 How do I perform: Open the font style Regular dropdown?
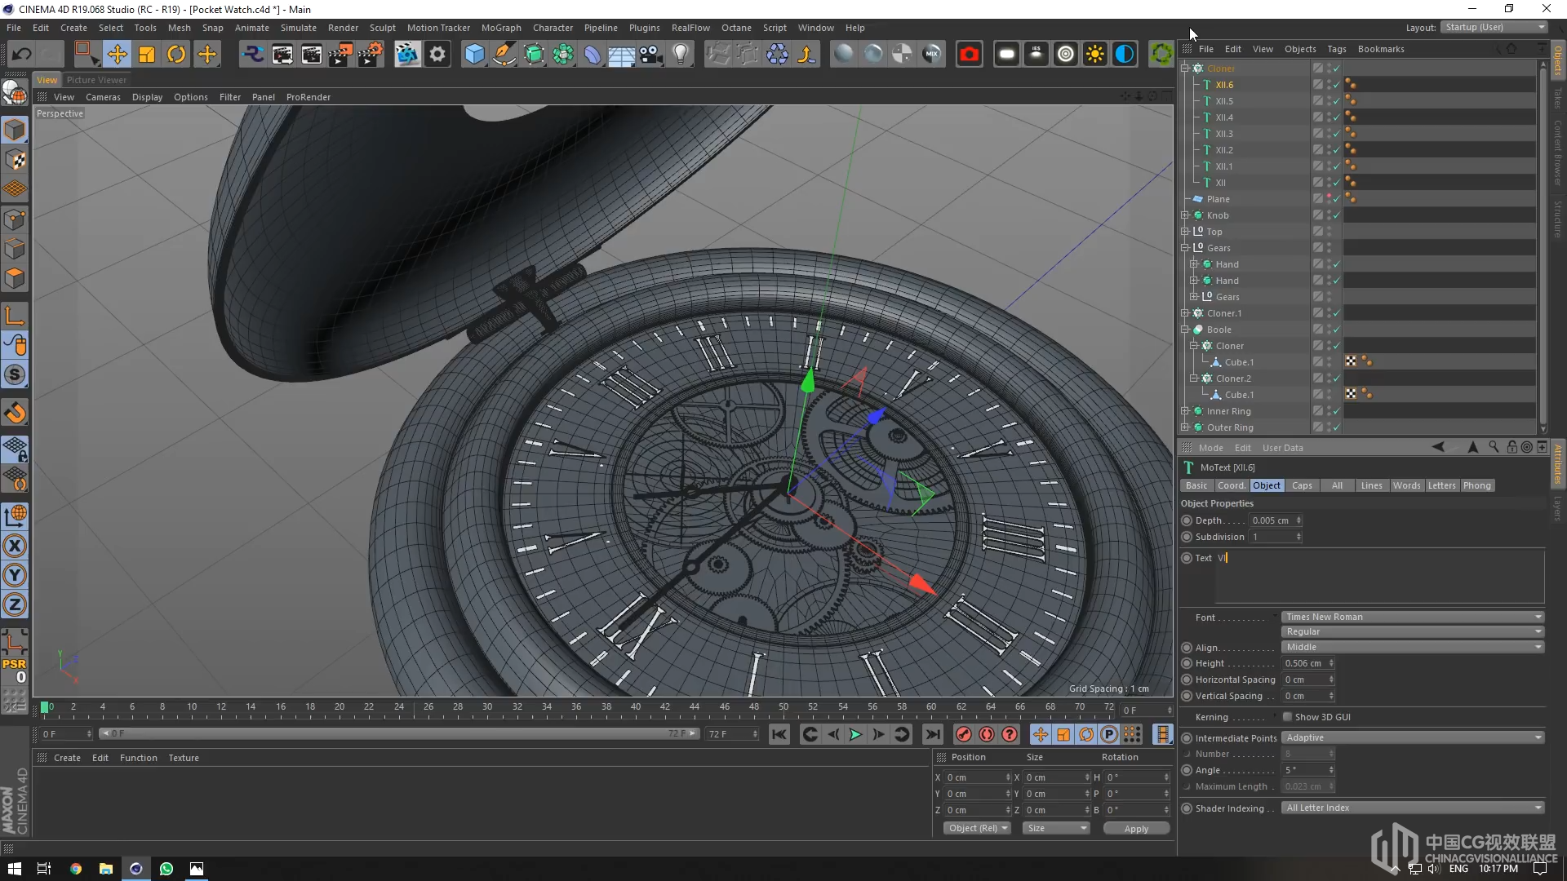pos(1413,632)
